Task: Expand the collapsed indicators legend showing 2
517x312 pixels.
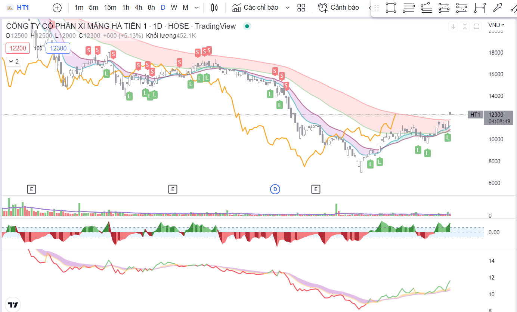Action: tap(14, 62)
